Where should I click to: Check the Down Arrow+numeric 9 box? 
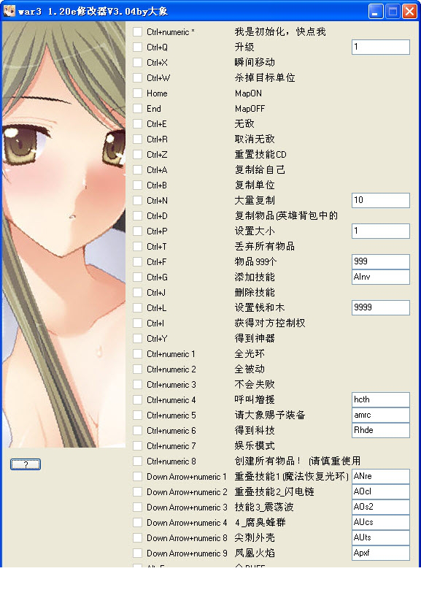click(x=138, y=553)
